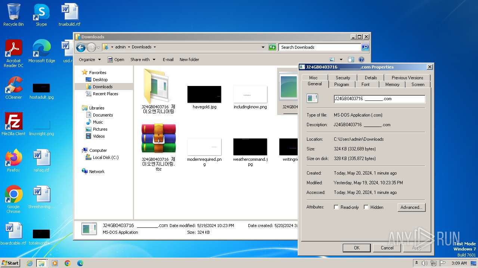Launch Google Chrome desktop shortcut
This screenshot has width=478, height=268.
[x=13, y=199]
